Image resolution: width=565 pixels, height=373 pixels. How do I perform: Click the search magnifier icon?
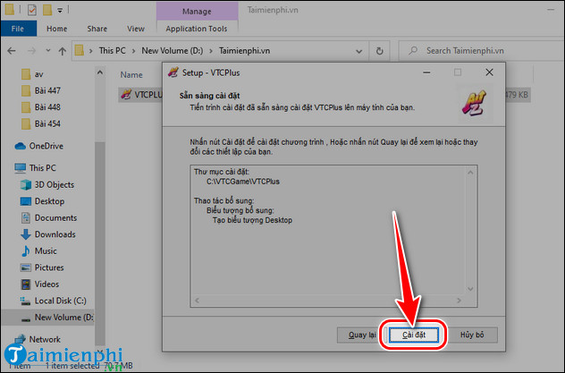(413, 50)
